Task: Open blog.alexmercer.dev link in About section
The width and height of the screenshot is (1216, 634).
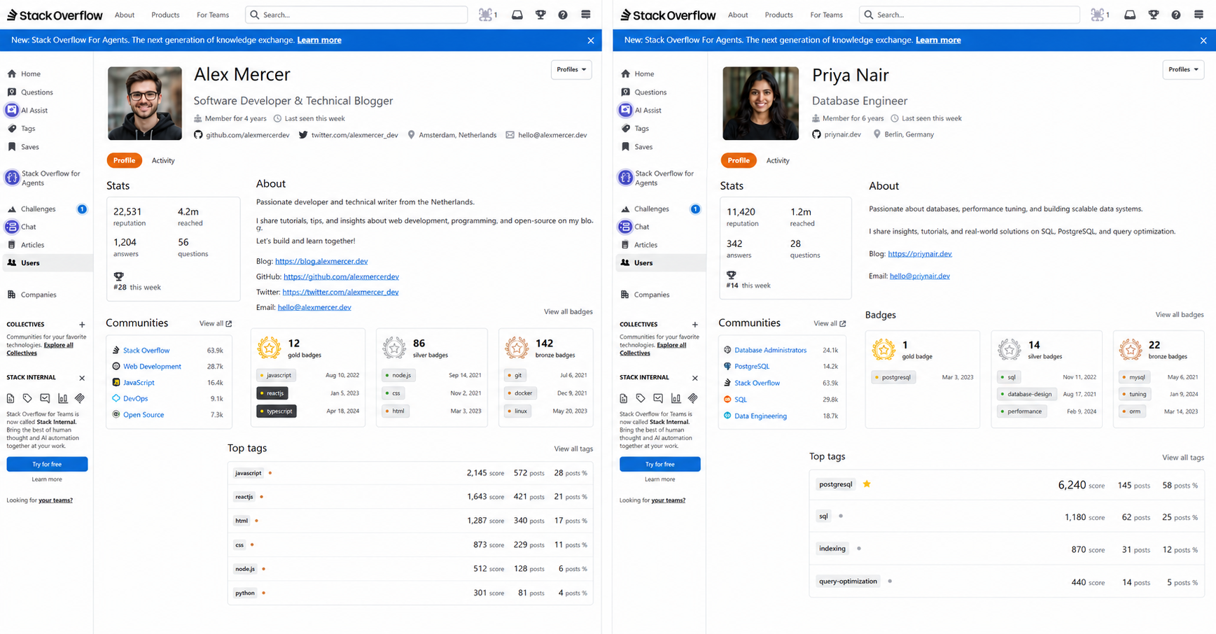Action: coord(321,261)
